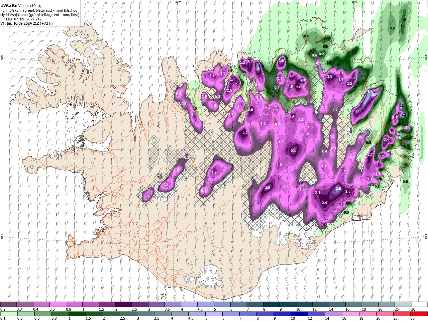This screenshot has width=428, height=321.
Task: Pick the mauve 0.3 swatch in the upper legend row
Action: [25, 304]
